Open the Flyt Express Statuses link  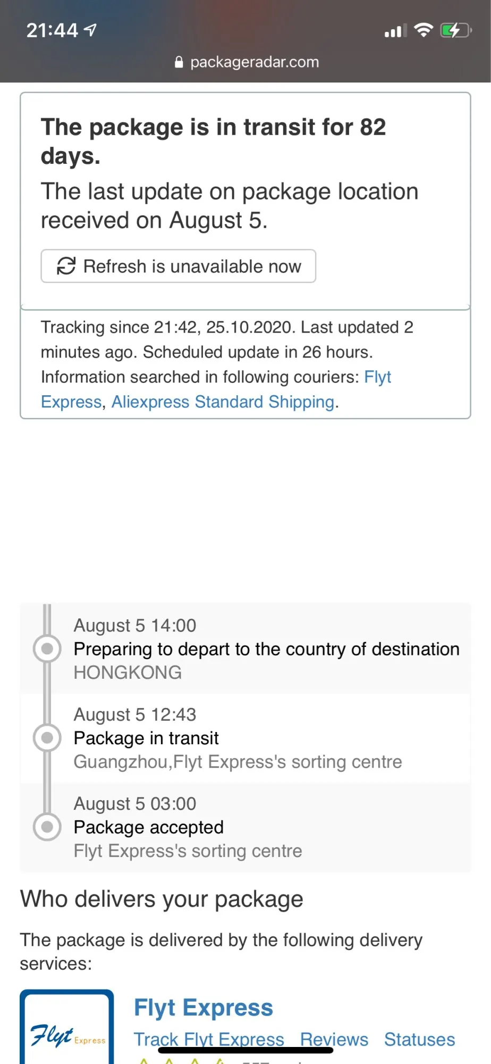pos(420,1039)
